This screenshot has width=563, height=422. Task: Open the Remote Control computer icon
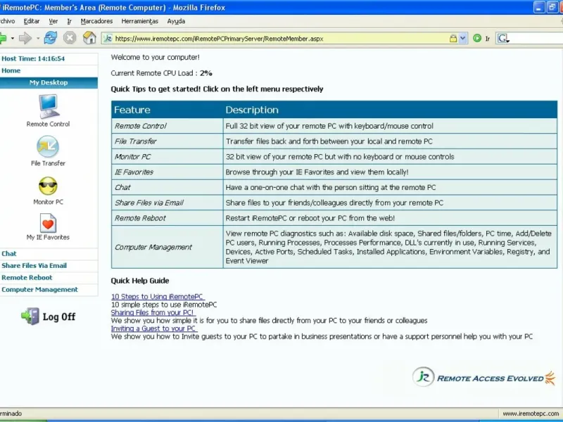(48, 105)
